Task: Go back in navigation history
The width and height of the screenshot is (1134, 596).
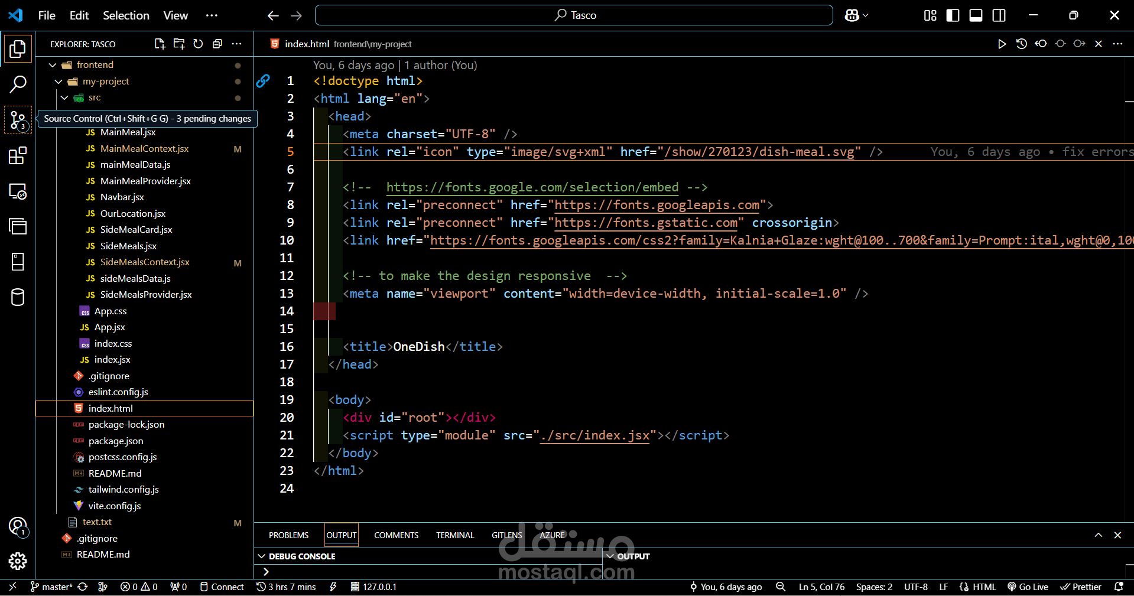Action: tap(273, 15)
